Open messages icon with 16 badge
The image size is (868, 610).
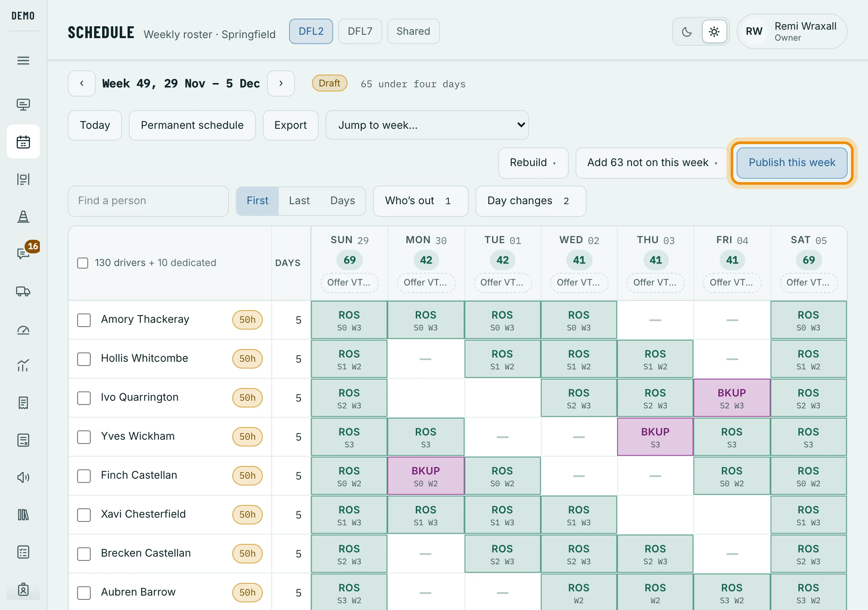23,254
